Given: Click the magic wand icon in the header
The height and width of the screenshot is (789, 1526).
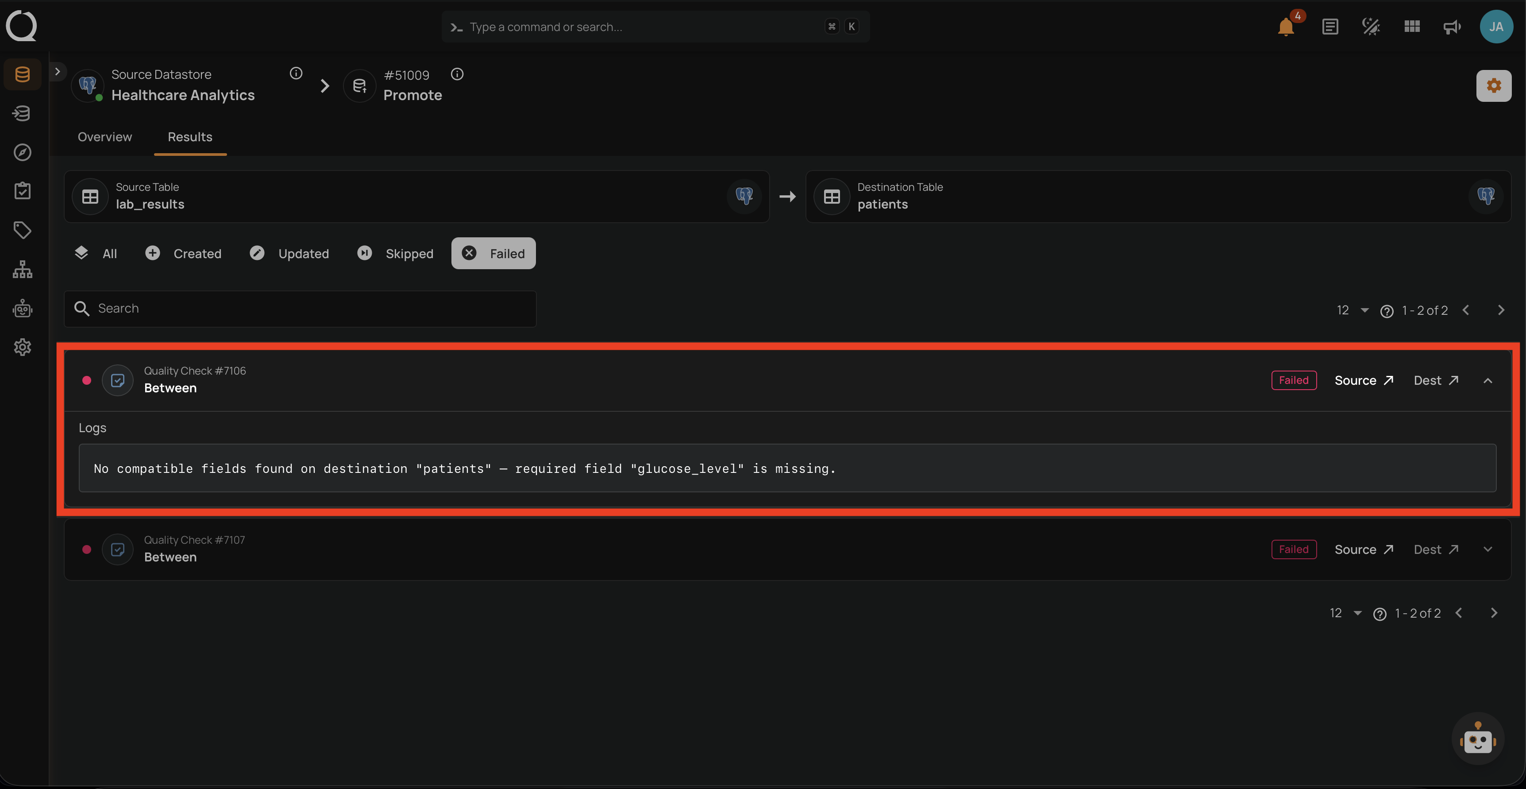Looking at the screenshot, I should click(1371, 27).
